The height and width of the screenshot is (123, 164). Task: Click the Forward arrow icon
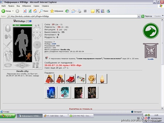[x=17, y=11]
